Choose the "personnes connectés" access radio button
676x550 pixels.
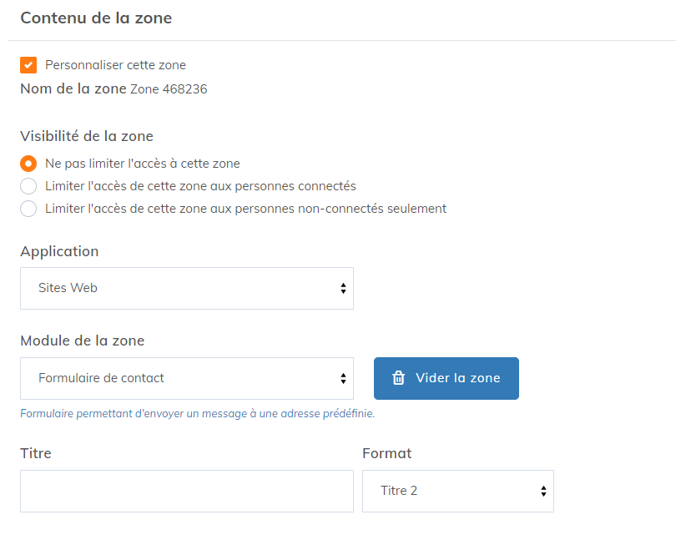click(28, 186)
